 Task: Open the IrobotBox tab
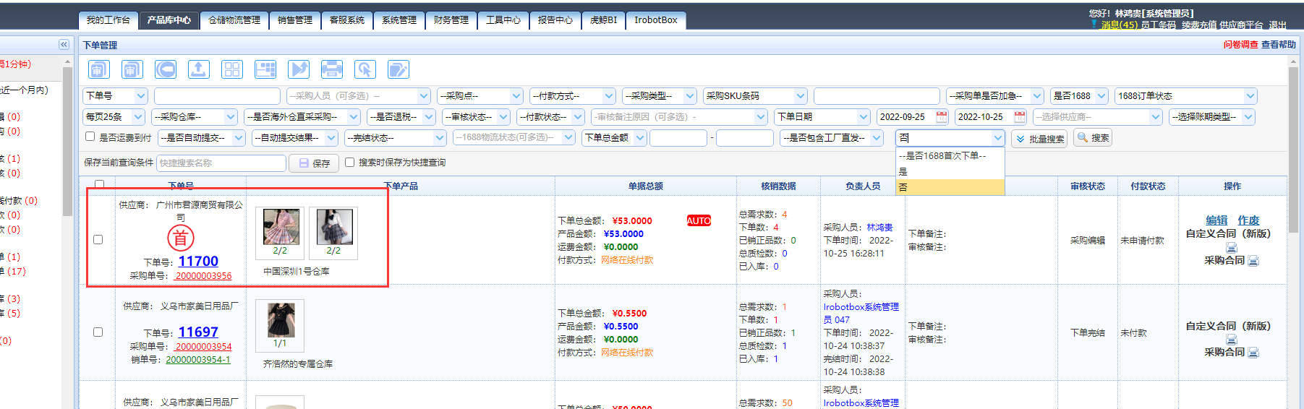point(656,20)
